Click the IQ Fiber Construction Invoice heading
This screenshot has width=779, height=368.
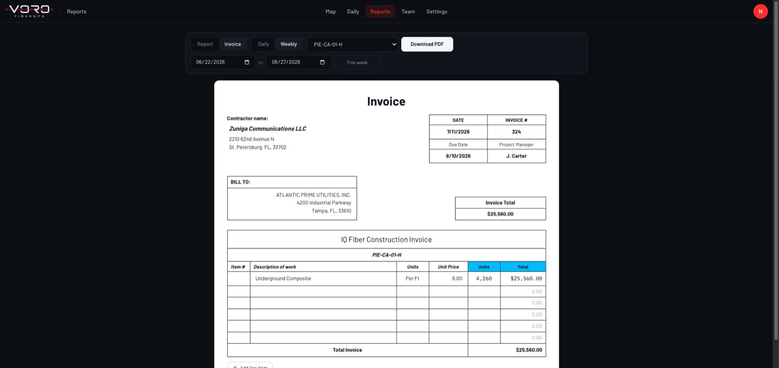tap(386, 239)
